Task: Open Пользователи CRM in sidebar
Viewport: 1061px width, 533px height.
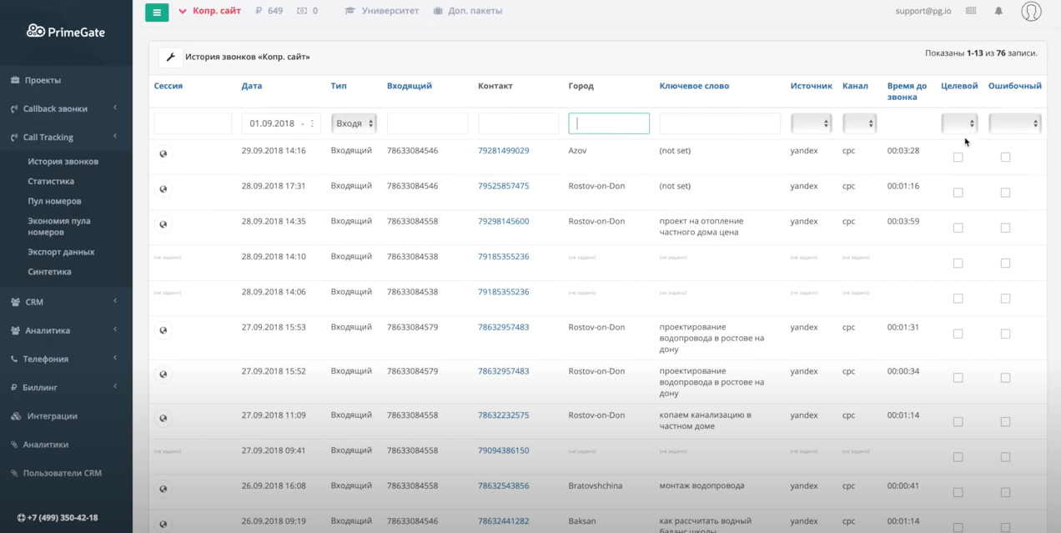Action: pyautogui.click(x=63, y=473)
